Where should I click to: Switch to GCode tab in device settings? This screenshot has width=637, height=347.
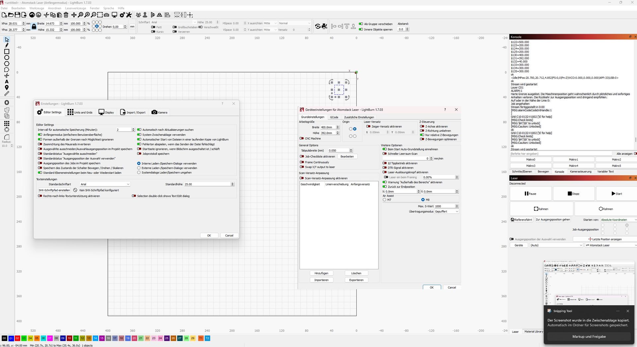click(x=334, y=117)
